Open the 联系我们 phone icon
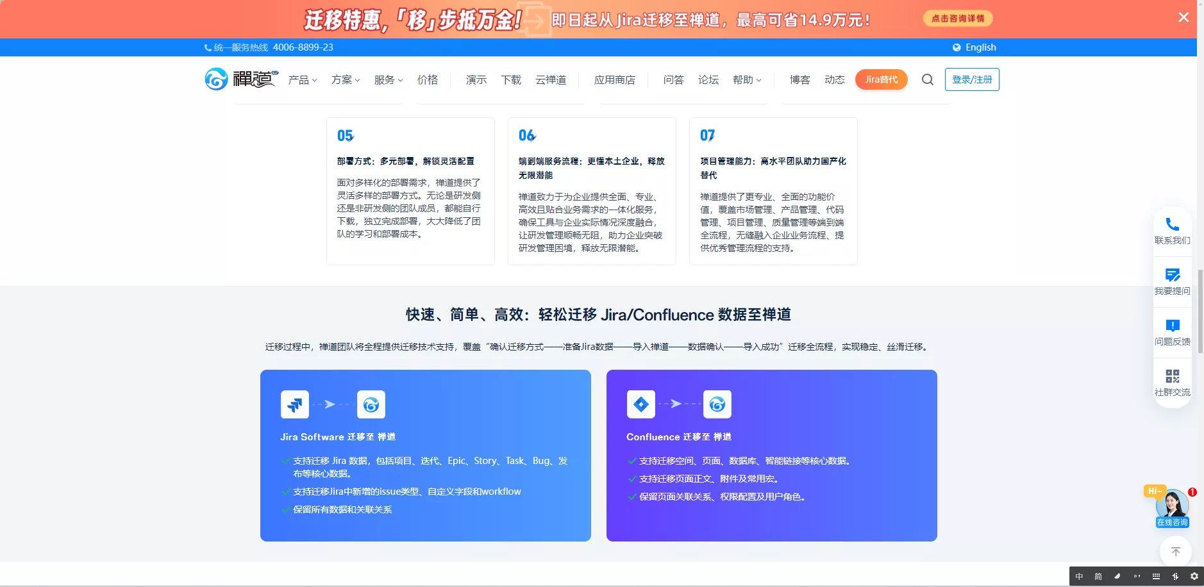The width and height of the screenshot is (1204, 587). click(x=1172, y=224)
